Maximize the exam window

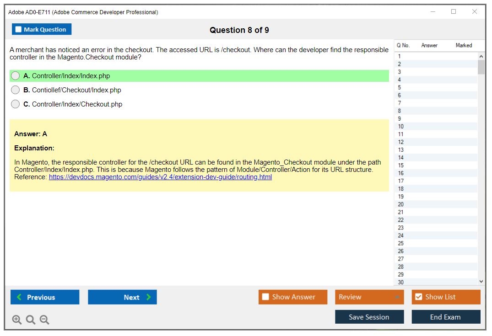tap(454, 12)
